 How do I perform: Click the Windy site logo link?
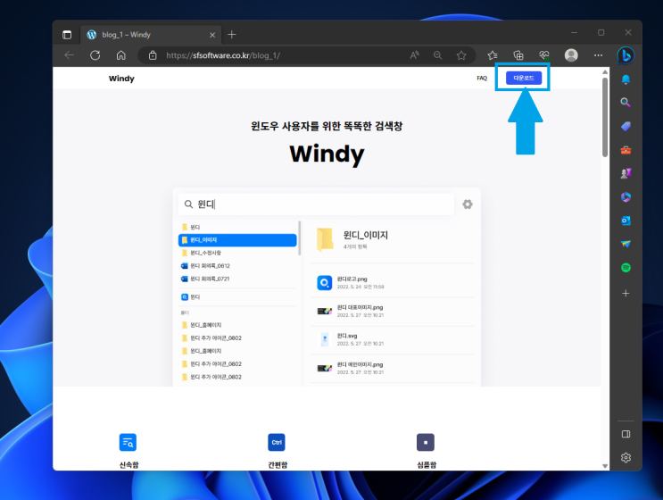click(121, 79)
